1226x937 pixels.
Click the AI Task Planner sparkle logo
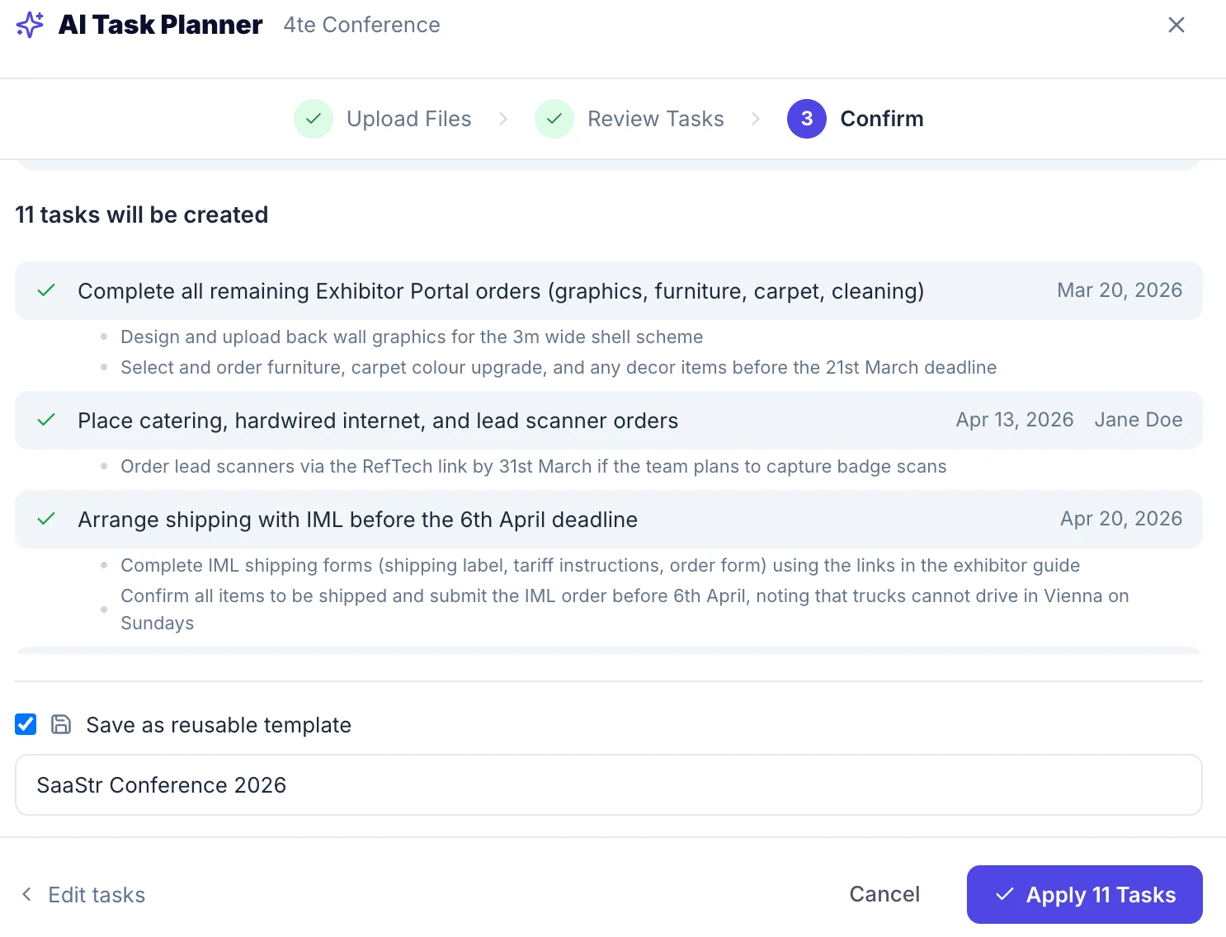point(29,25)
